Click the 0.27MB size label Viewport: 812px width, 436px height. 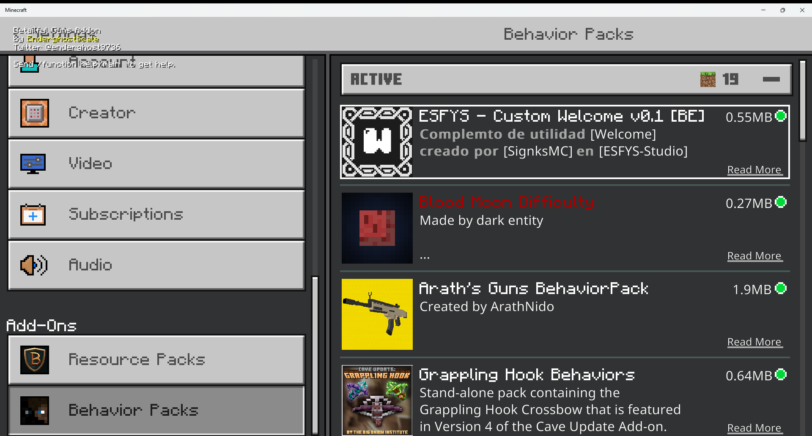pyautogui.click(x=749, y=203)
